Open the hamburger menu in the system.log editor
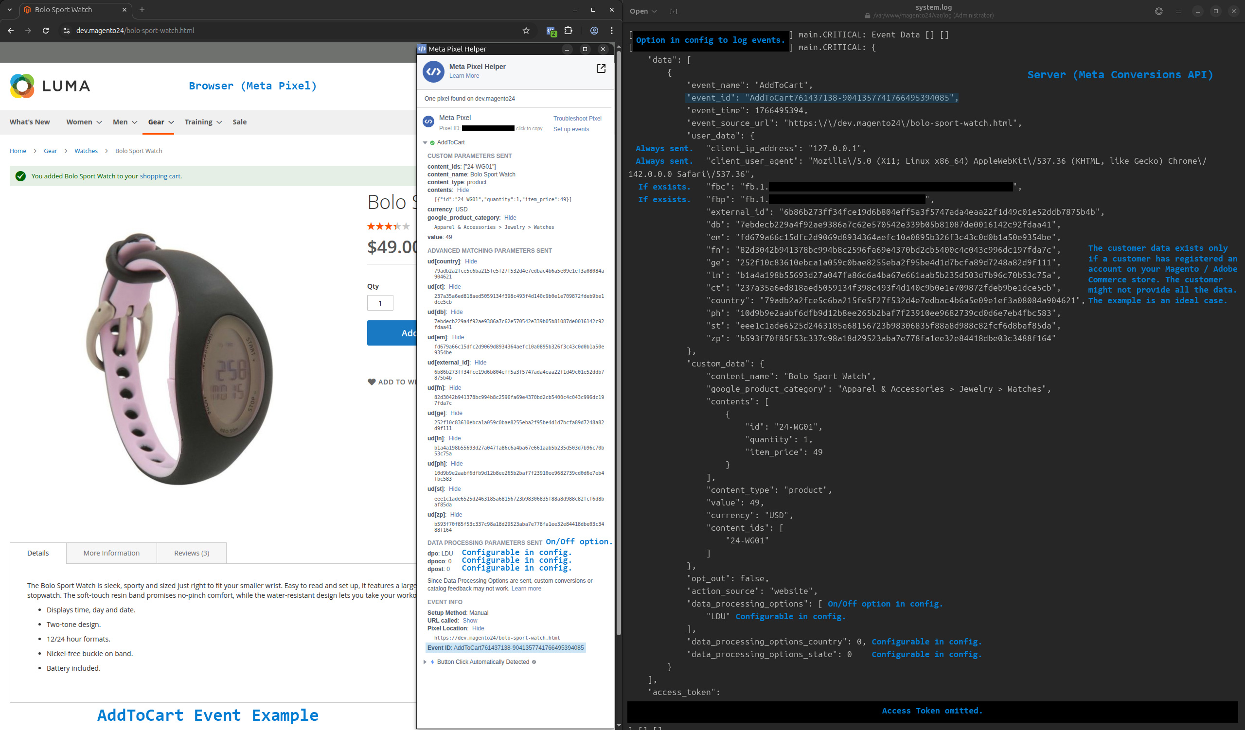The width and height of the screenshot is (1245, 730). point(1178,11)
